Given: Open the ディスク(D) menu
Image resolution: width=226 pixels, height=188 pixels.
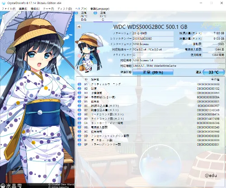Looking at the screenshot, I should click(x=65, y=9).
